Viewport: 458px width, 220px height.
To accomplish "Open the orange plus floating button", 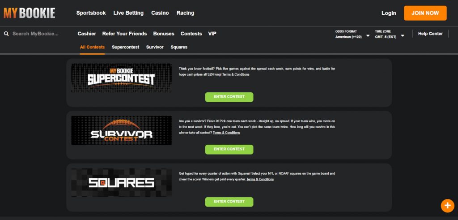I will [x=447, y=206].
